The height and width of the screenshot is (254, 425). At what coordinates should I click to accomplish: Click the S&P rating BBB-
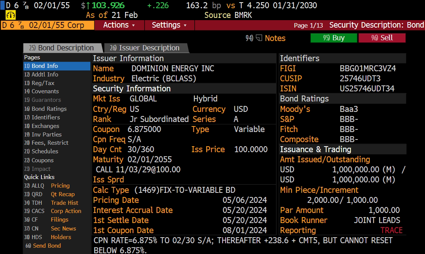click(x=349, y=119)
